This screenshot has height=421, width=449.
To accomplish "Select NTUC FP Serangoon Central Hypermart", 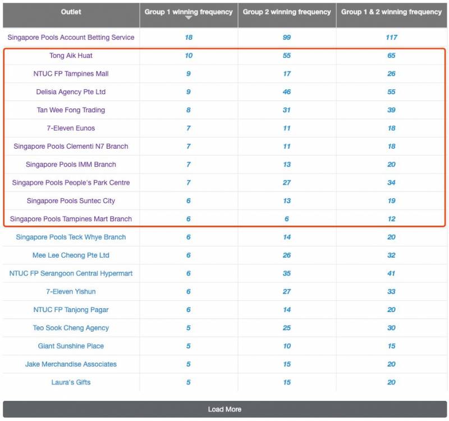I will 71,273.
